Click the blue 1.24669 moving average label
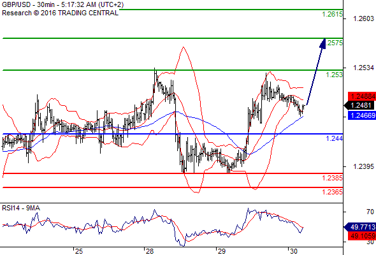Screen dimensions: 376x255 (x=361, y=115)
